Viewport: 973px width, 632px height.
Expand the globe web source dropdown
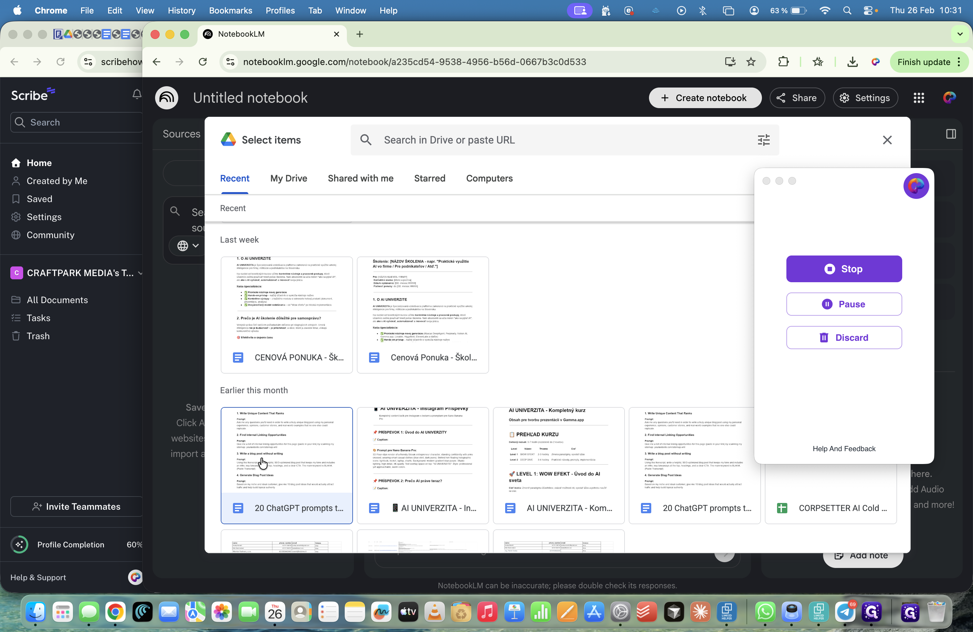coord(188,245)
